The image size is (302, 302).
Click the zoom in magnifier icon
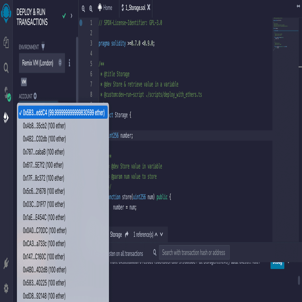click(91, 9)
